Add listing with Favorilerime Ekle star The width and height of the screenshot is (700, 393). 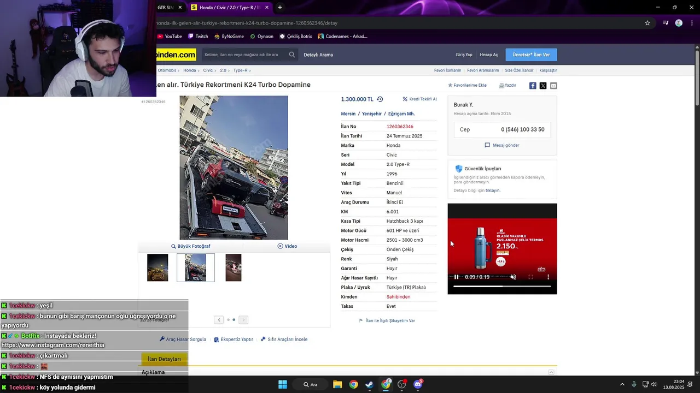pyautogui.click(x=468, y=86)
